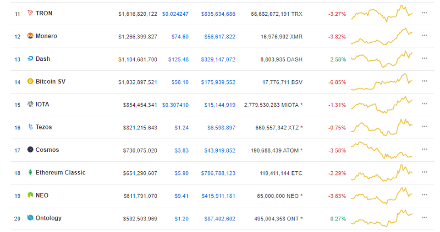Click the NEO coin logo icon
This screenshot has height=232, width=440.
coord(30,195)
